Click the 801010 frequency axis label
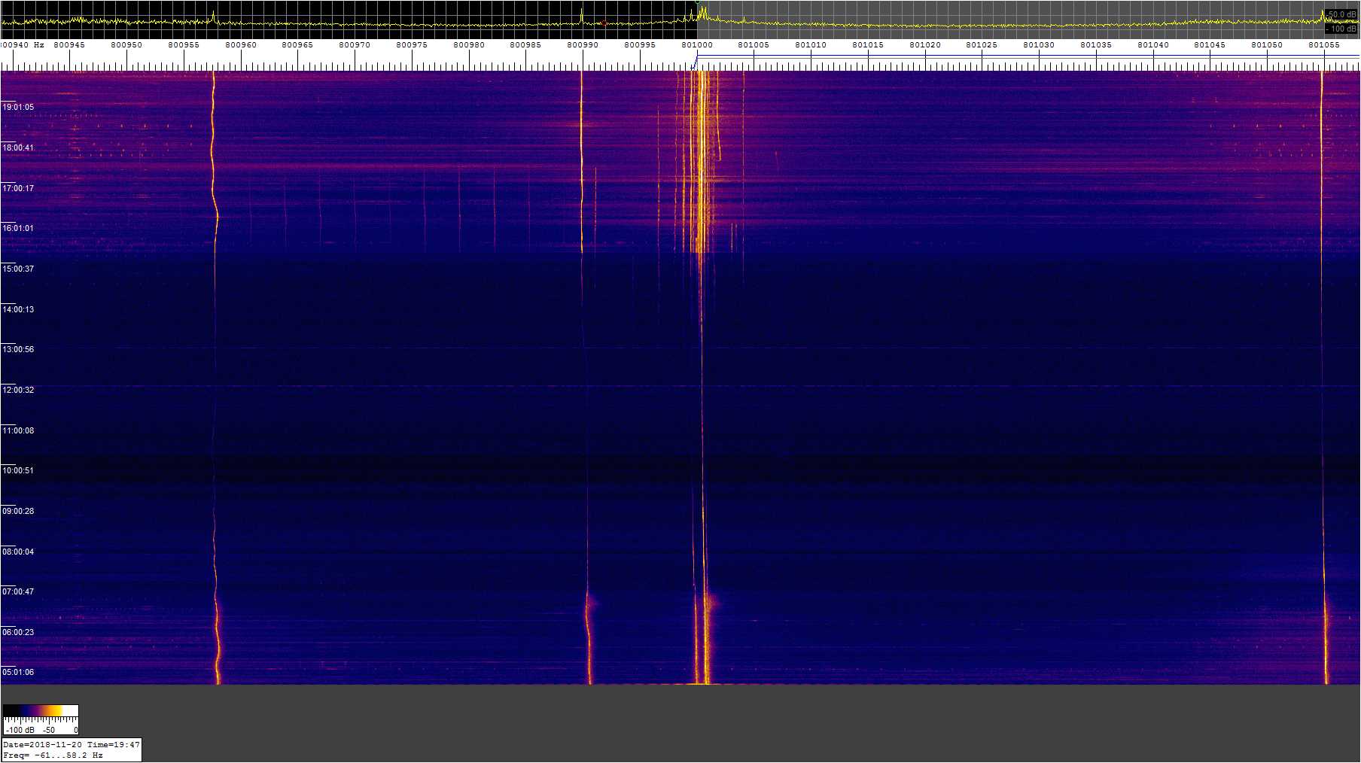Image resolution: width=1361 pixels, height=763 pixels. [811, 45]
